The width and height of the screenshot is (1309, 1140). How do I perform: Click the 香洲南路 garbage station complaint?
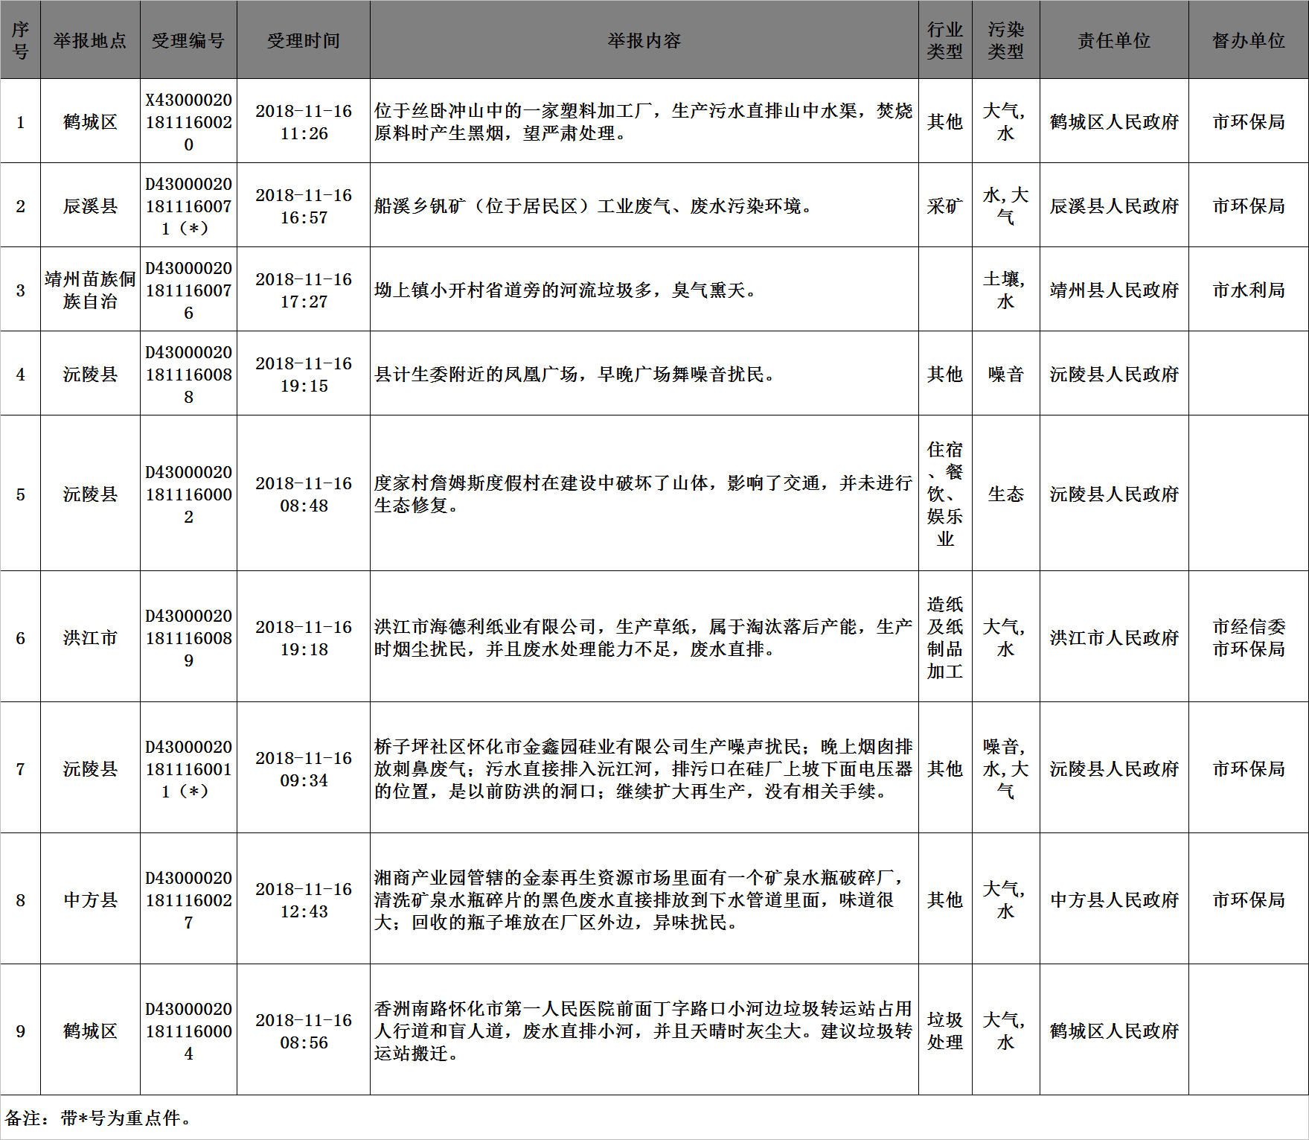[x=644, y=1031]
